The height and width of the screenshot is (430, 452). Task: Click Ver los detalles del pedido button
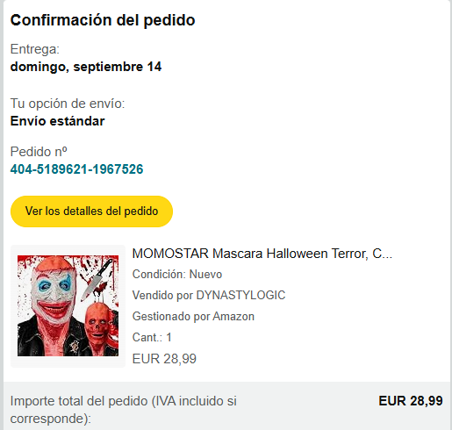[x=91, y=211]
